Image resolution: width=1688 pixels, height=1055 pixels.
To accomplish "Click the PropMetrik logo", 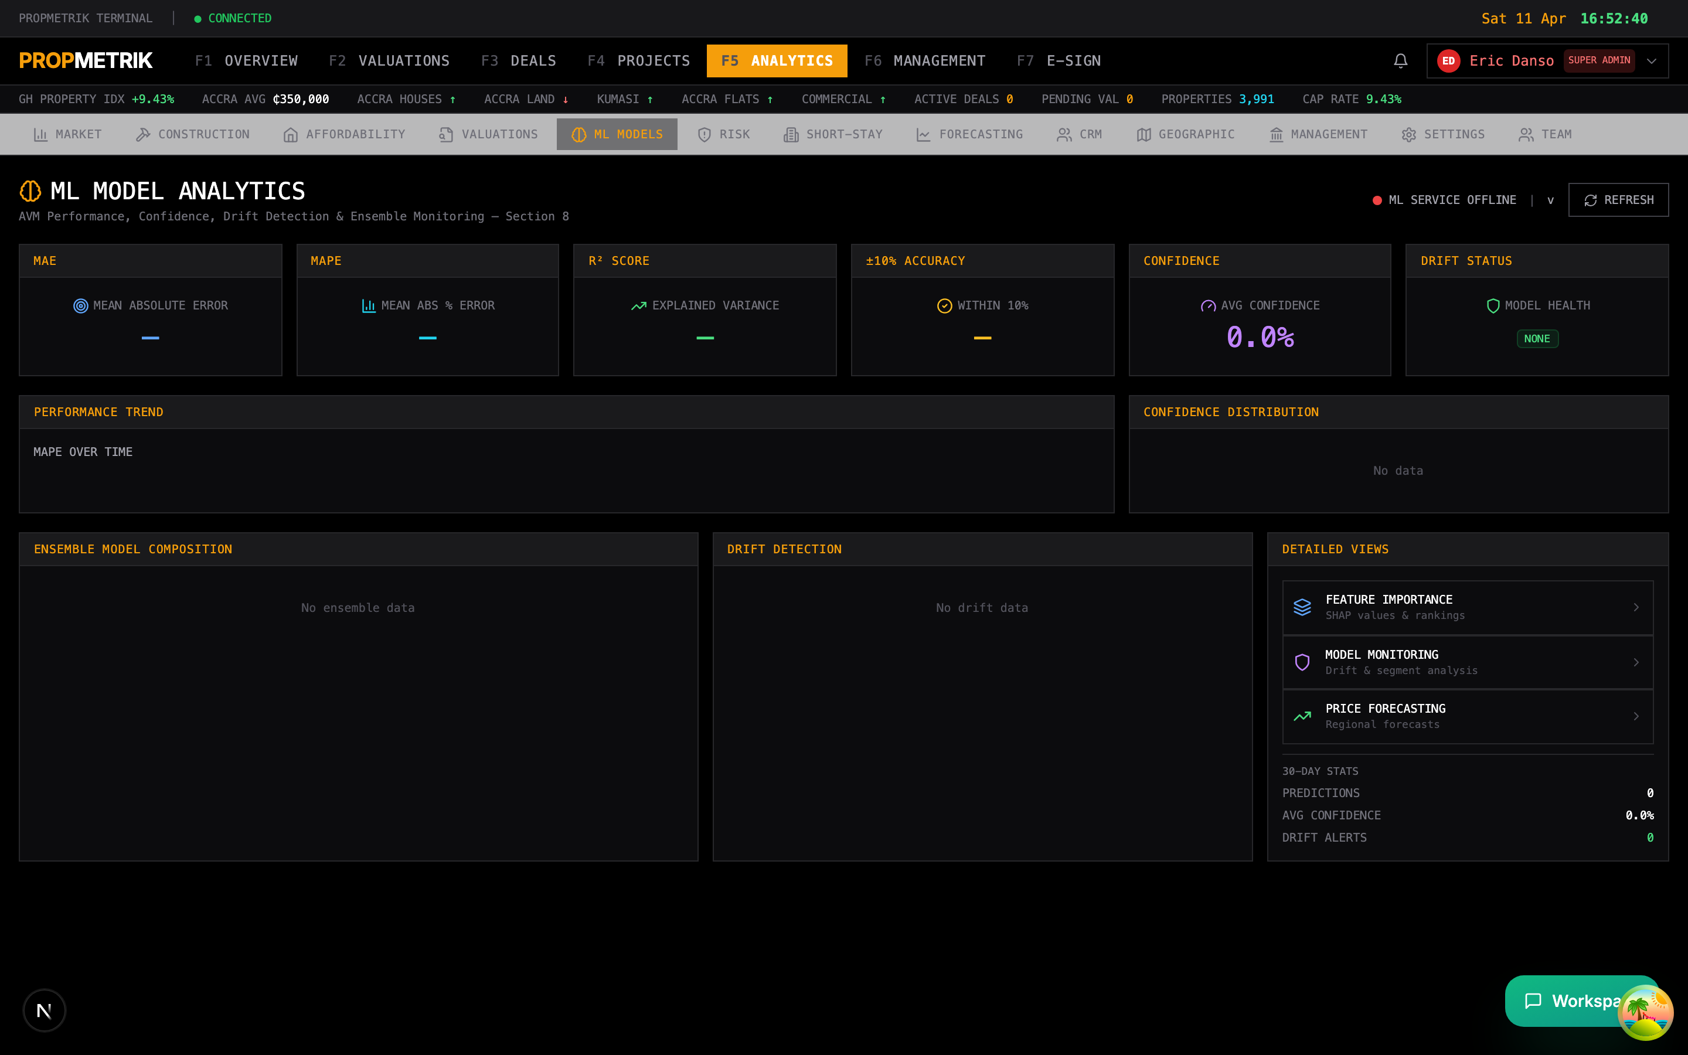I will 86,61.
